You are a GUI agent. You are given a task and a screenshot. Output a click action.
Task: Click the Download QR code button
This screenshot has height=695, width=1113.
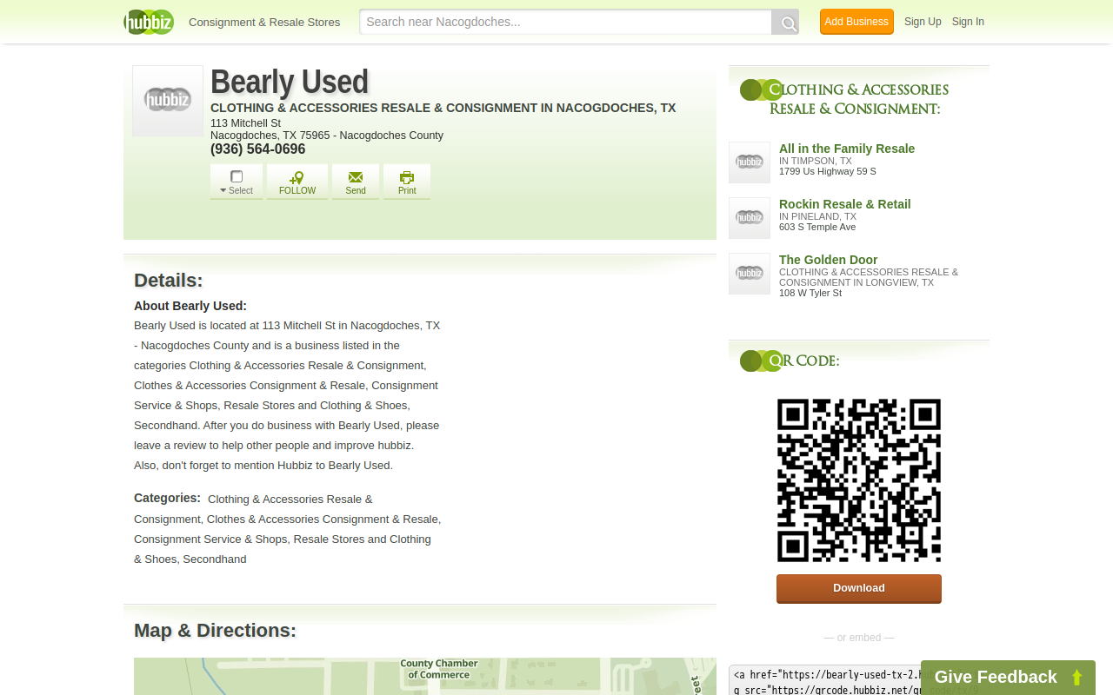pyautogui.click(x=859, y=588)
